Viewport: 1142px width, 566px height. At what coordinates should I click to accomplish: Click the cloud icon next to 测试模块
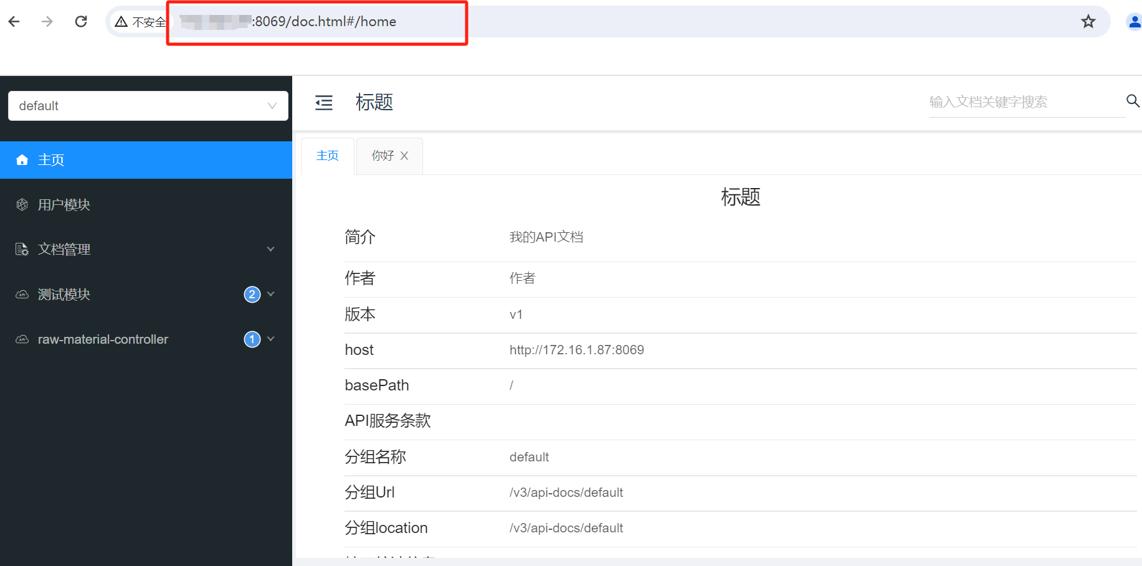[22, 295]
